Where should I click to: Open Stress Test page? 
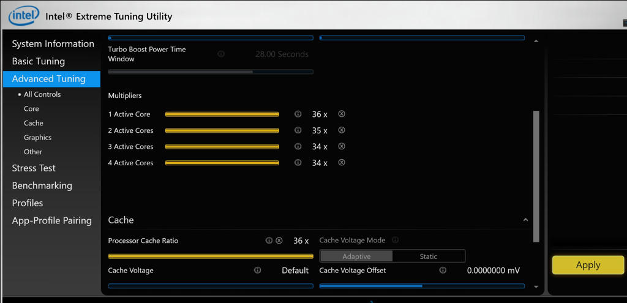coord(34,168)
